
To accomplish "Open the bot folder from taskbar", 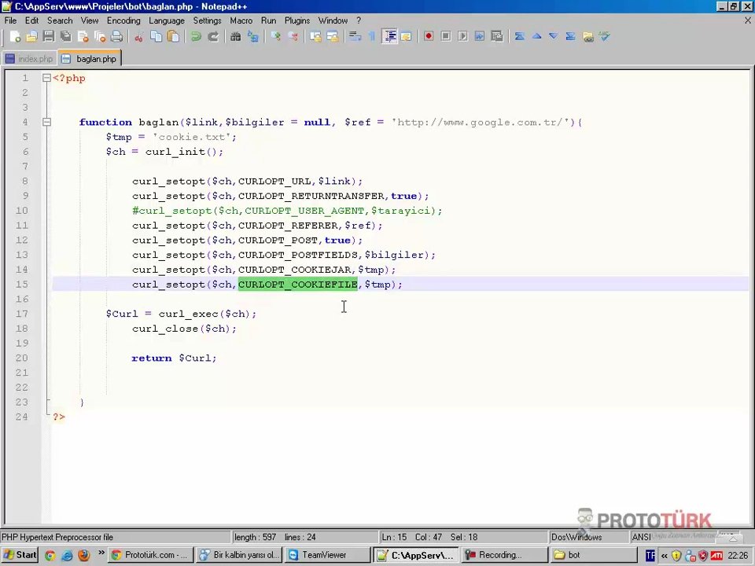I will [593, 555].
